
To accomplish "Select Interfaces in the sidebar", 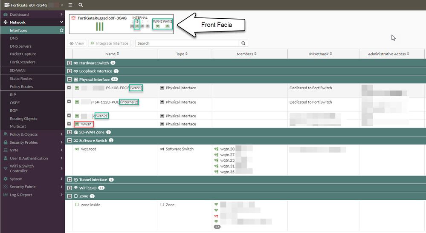I will [18, 30].
